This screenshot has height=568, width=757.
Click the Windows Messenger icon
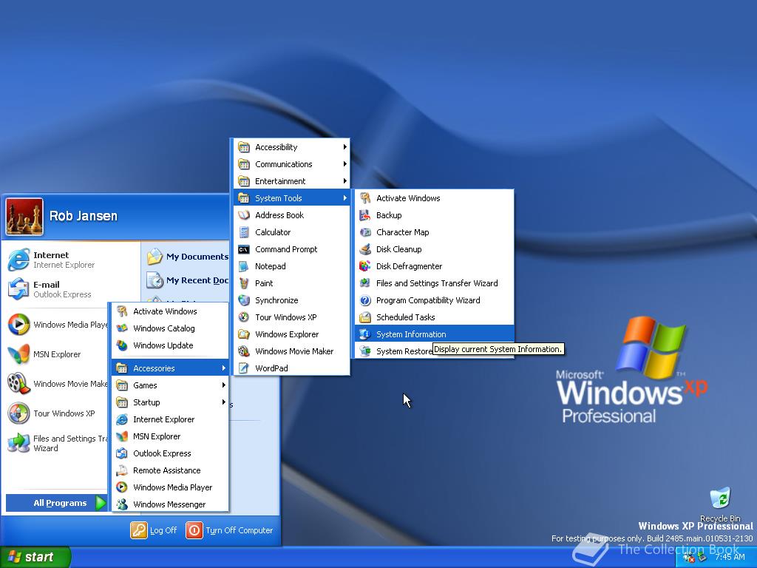[122, 504]
